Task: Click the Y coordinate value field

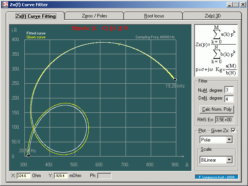Action: pos(61,176)
